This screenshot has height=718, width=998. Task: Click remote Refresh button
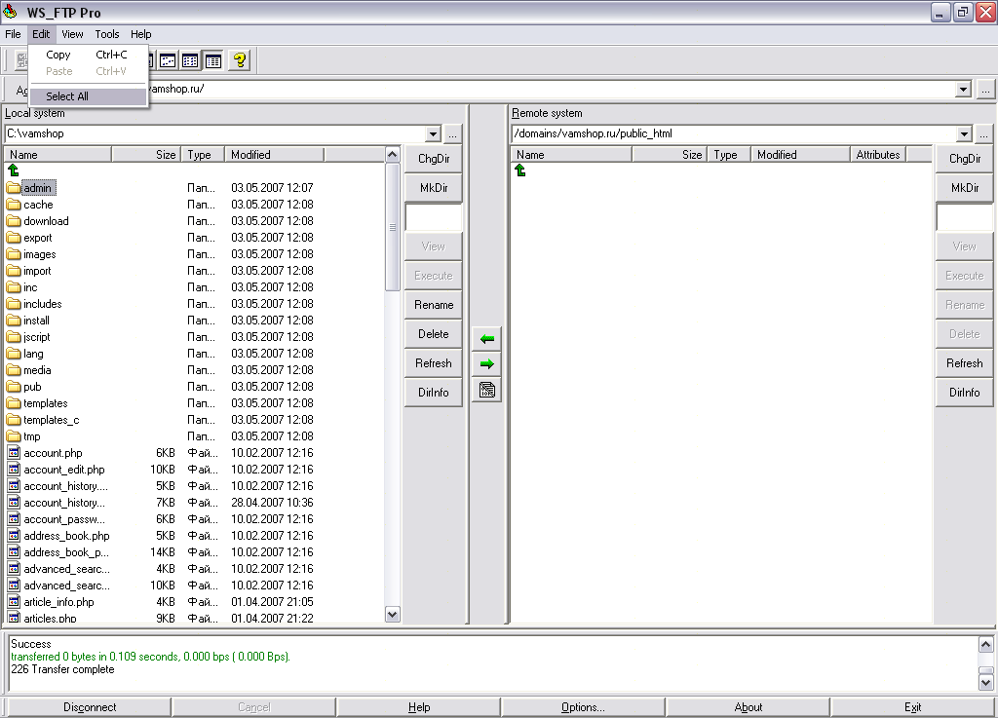click(x=964, y=363)
